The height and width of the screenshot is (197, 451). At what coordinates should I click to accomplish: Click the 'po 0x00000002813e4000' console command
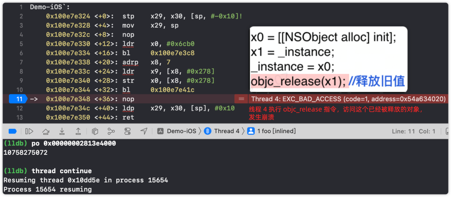click(73, 144)
